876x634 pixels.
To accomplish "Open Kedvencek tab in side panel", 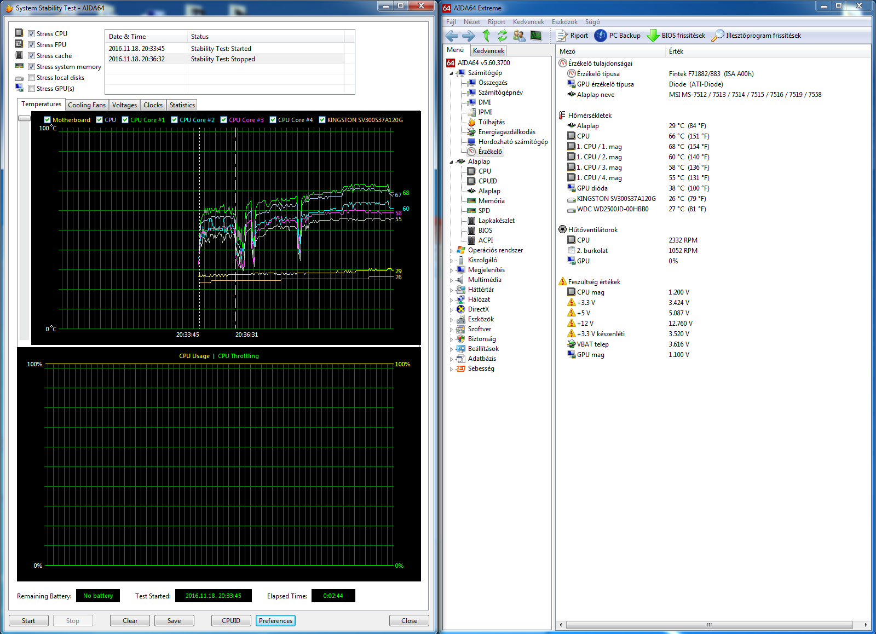I will [x=488, y=50].
